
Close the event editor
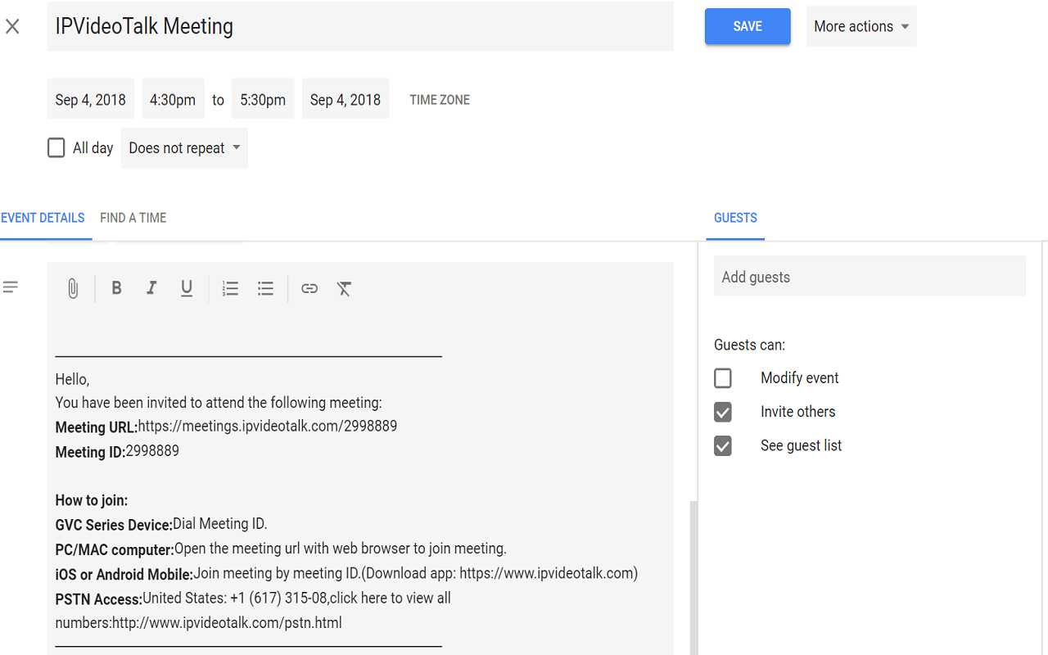(x=12, y=26)
